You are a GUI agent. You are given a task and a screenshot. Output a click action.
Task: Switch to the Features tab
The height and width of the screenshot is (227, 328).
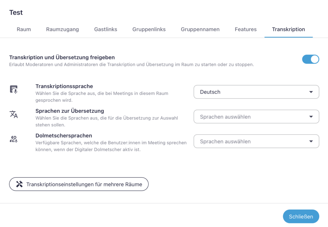click(x=245, y=29)
